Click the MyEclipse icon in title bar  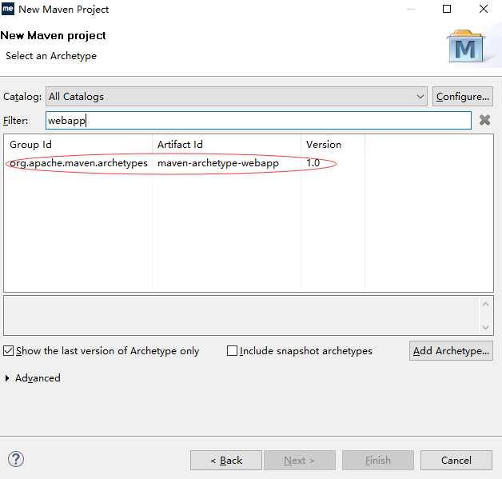click(8, 9)
